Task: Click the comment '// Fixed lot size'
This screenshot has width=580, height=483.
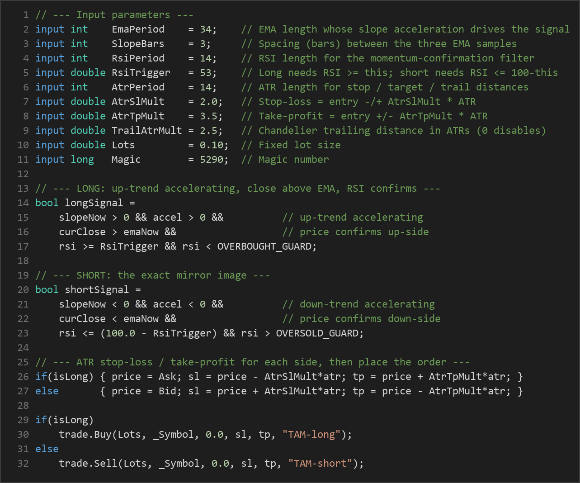Action: pyautogui.click(x=291, y=145)
